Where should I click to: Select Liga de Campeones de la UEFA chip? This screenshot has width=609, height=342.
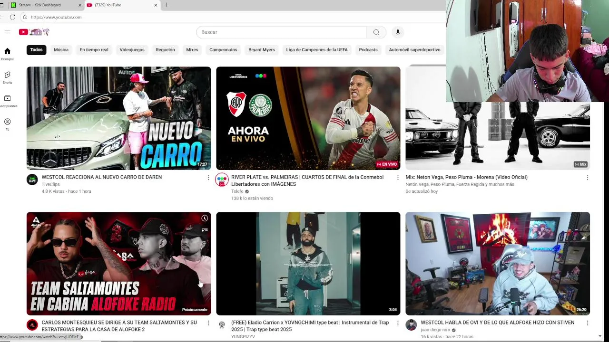click(x=317, y=50)
